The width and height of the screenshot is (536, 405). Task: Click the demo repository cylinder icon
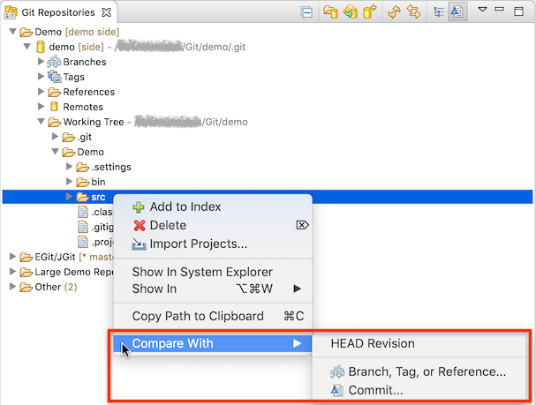41,47
